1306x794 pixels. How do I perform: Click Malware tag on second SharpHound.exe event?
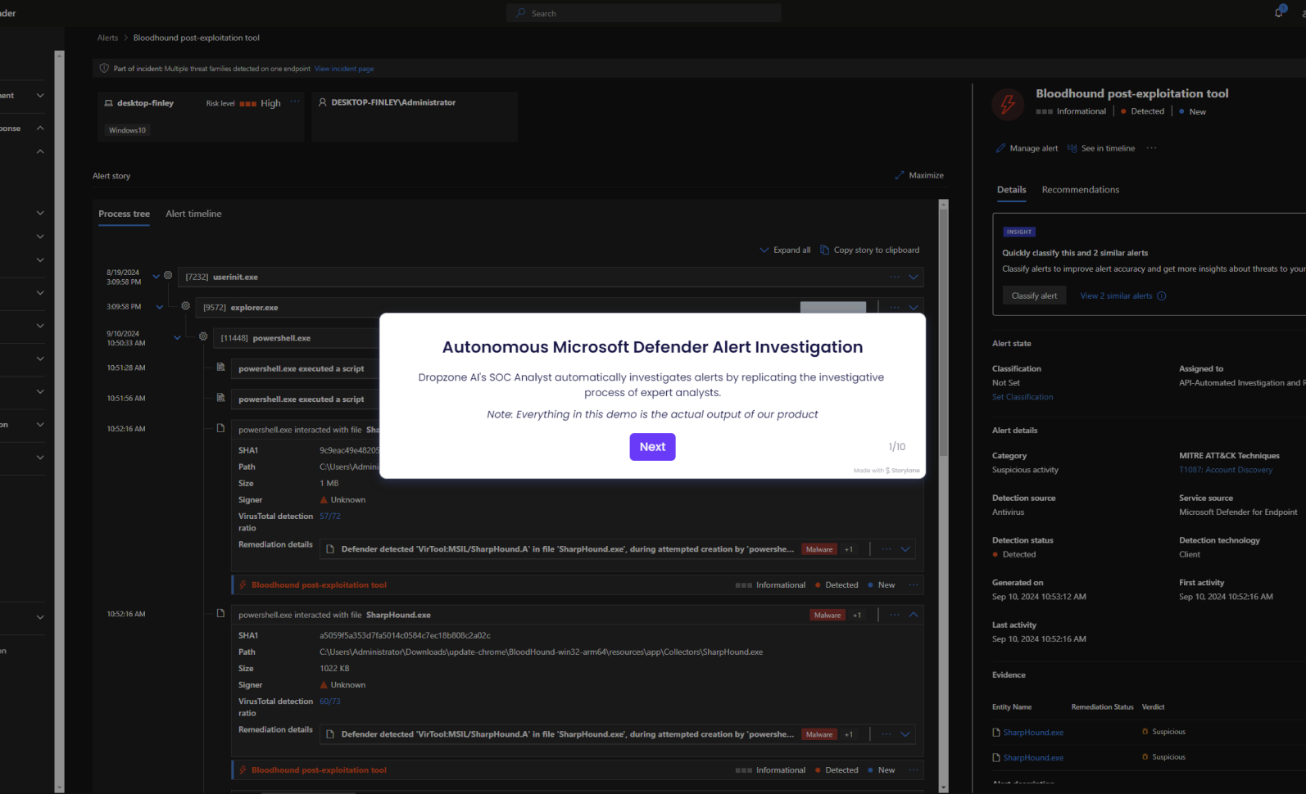click(x=828, y=615)
